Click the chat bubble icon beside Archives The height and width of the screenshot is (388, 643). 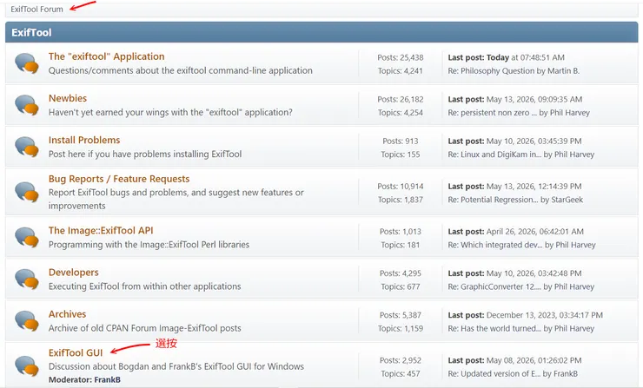pyautogui.click(x=27, y=321)
